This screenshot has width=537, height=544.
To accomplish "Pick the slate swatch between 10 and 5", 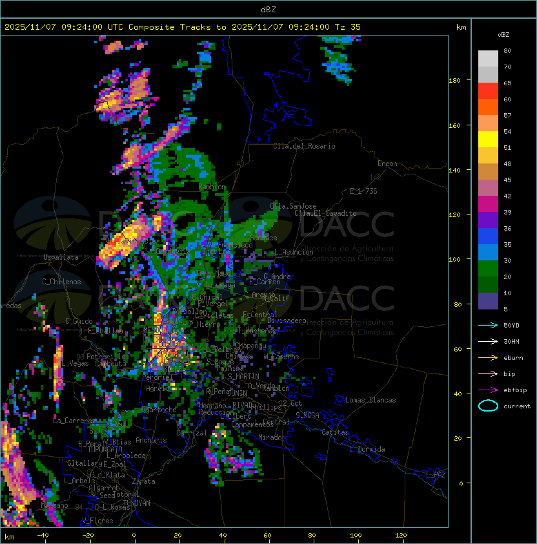I will pyautogui.click(x=488, y=301).
